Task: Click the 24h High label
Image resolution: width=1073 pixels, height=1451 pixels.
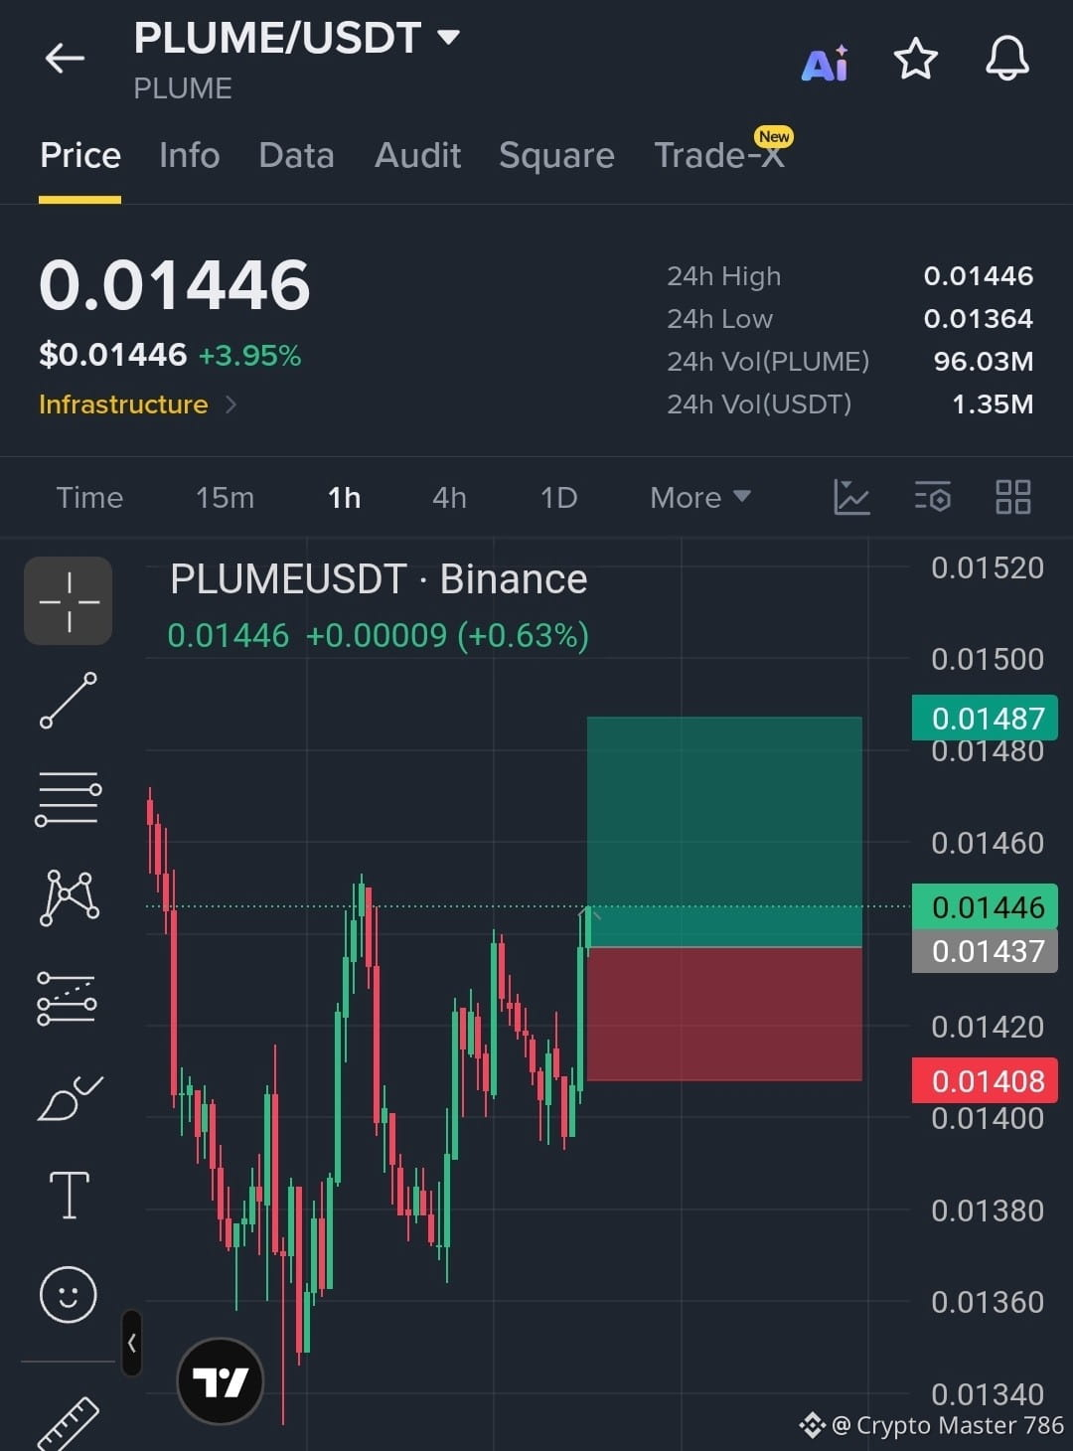Action: coord(723,276)
